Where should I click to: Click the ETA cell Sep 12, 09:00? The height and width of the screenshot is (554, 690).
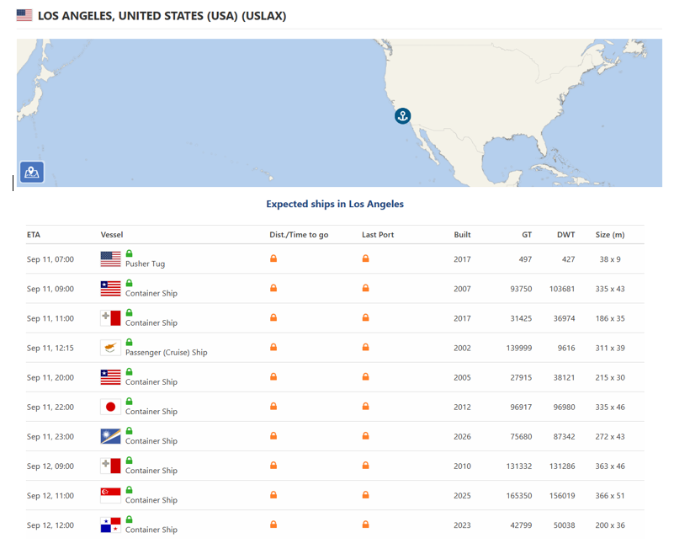point(50,466)
